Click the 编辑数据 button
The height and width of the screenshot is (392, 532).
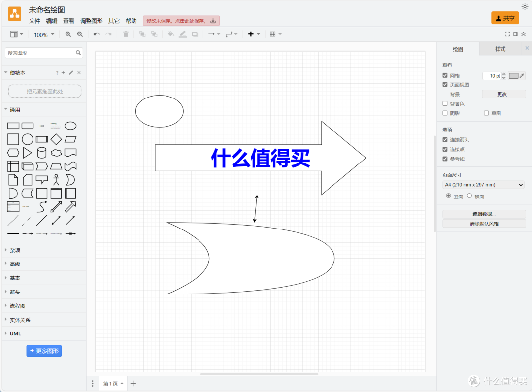(x=484, y=214)
